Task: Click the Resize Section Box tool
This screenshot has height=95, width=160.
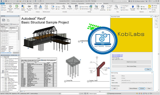Action: (x=103, y=8)
